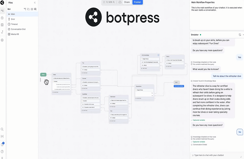Open the Manta KB knowledge base

(22, 34)
